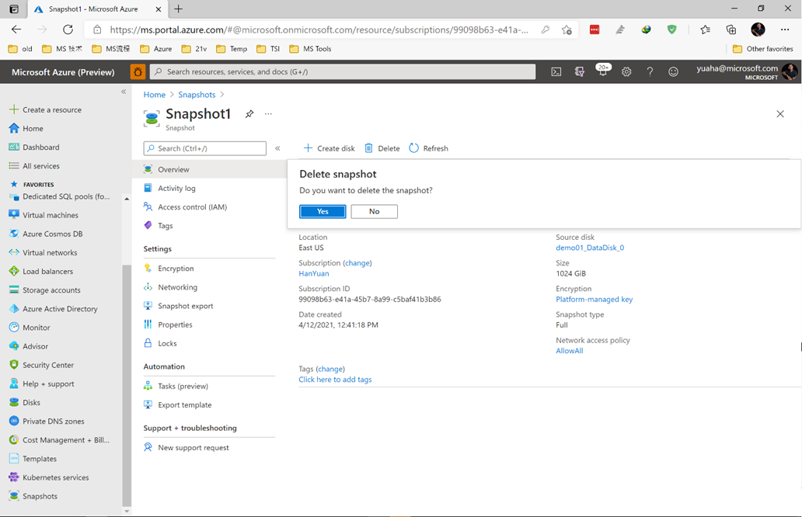This screenshot has width=802, height=517.
Task: Click the AllowAll network access policy link
Action: [570, 351]
